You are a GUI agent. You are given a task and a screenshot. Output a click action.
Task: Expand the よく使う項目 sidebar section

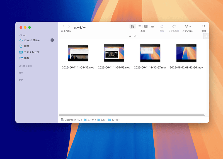click(x=25, y=66)
